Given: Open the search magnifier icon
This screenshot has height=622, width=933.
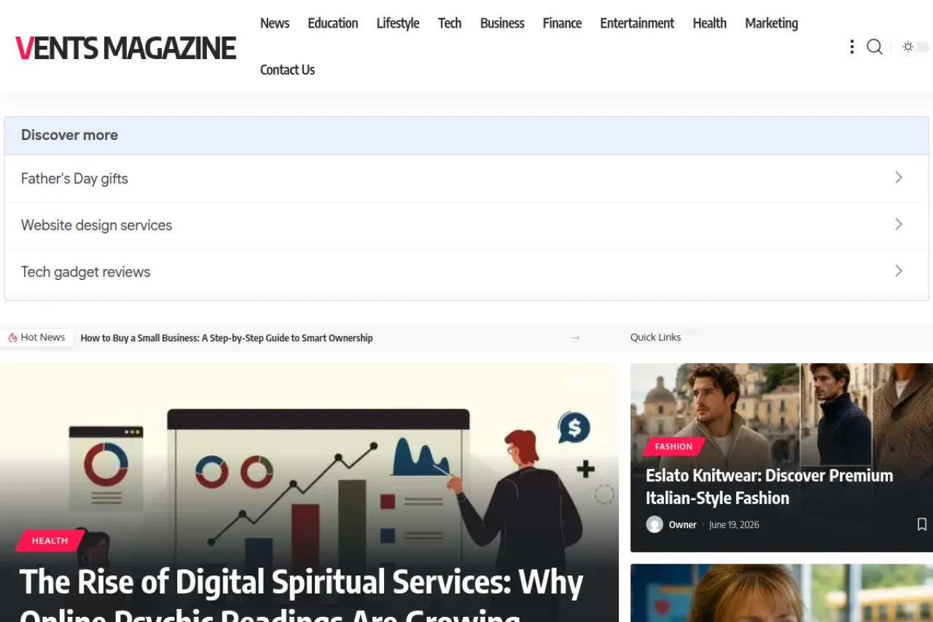Looking at the screenshot, I should 875,47.
